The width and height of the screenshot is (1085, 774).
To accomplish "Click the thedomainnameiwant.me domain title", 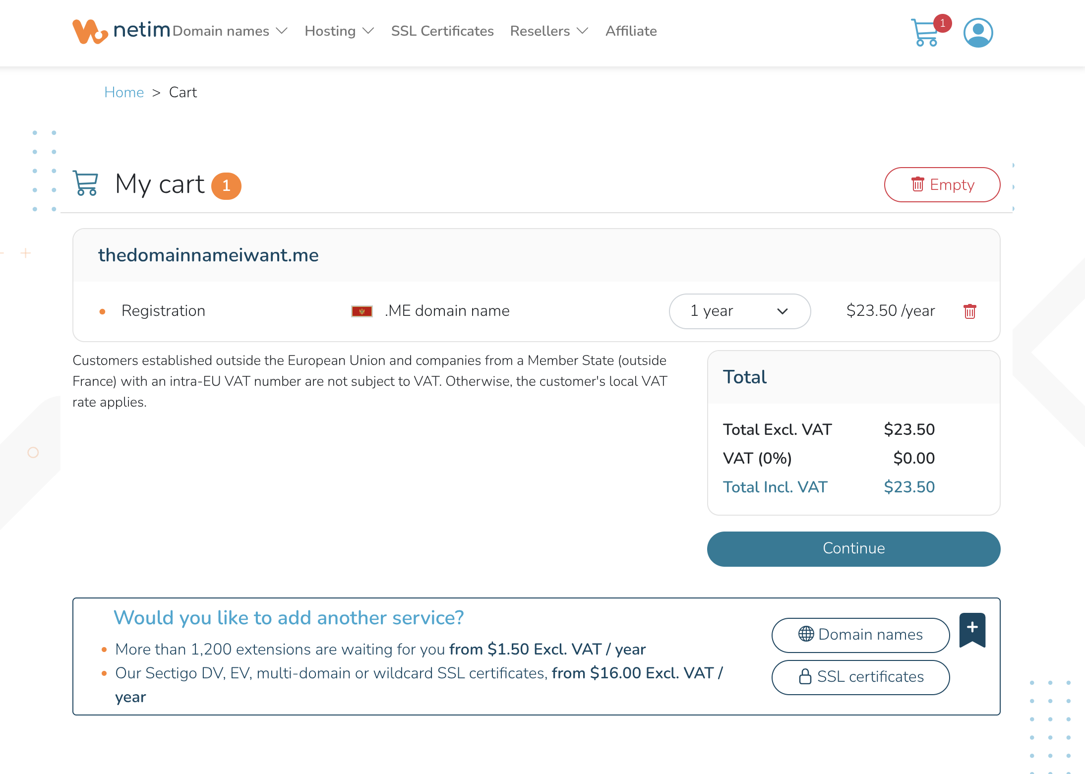I will (208, 255).
